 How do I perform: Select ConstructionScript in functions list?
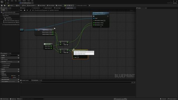click(6, 64)
